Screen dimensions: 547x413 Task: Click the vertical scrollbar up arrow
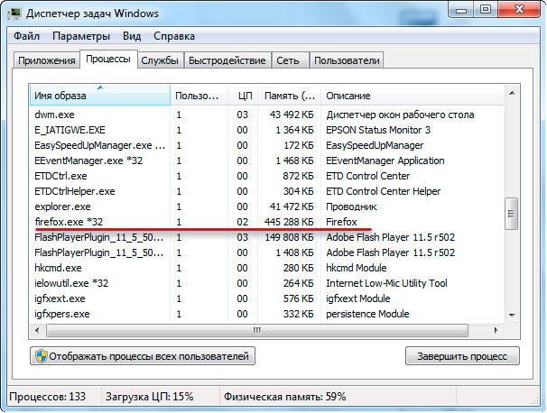[512, 93]
